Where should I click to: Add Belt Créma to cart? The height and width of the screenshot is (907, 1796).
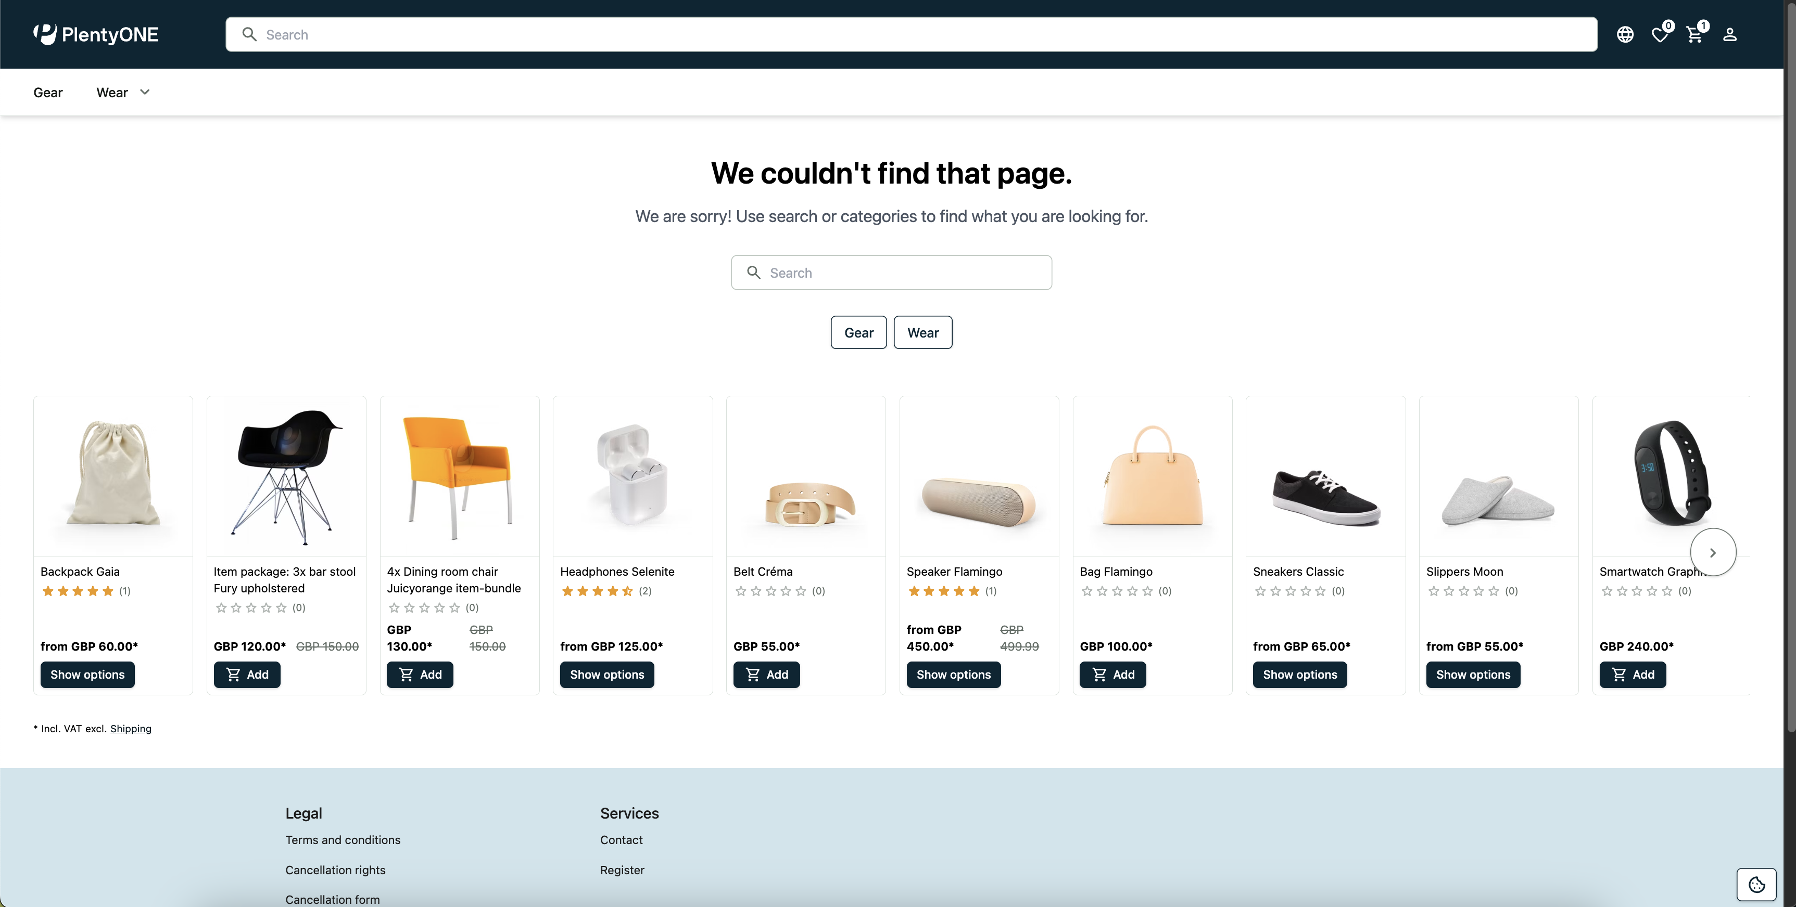(766, 675)
